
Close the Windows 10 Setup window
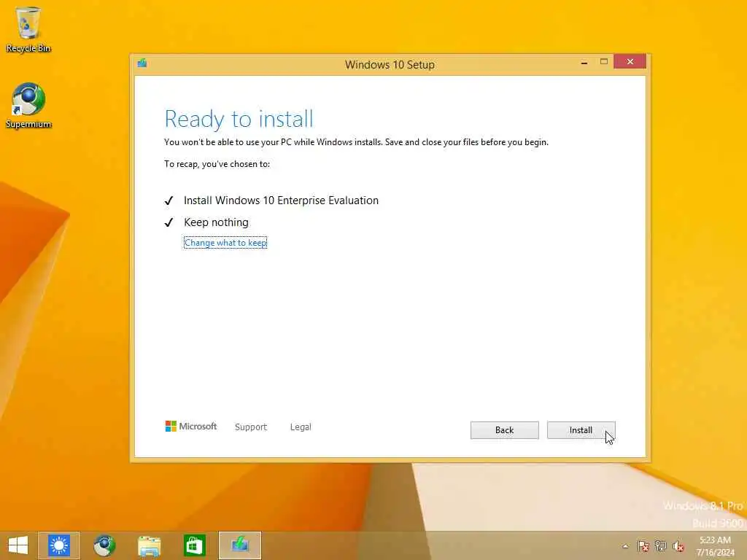click(630, 61)
